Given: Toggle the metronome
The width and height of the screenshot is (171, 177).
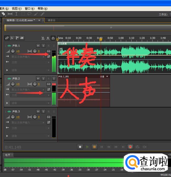Looking at the screenshot, I should [43, 38].
